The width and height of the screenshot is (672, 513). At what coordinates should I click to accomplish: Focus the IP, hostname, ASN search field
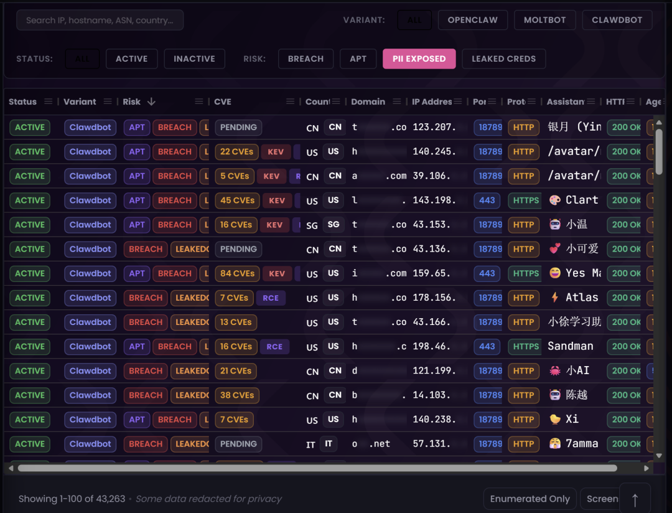tap(100, 20)
